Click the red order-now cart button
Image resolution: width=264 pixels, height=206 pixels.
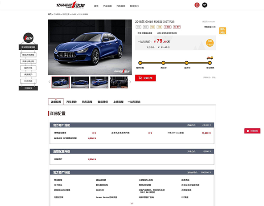point(145,78)
